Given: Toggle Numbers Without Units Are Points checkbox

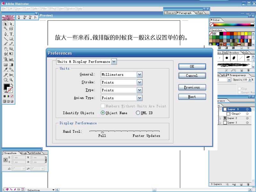Looking at the screenshot, I should coord(103,106).
